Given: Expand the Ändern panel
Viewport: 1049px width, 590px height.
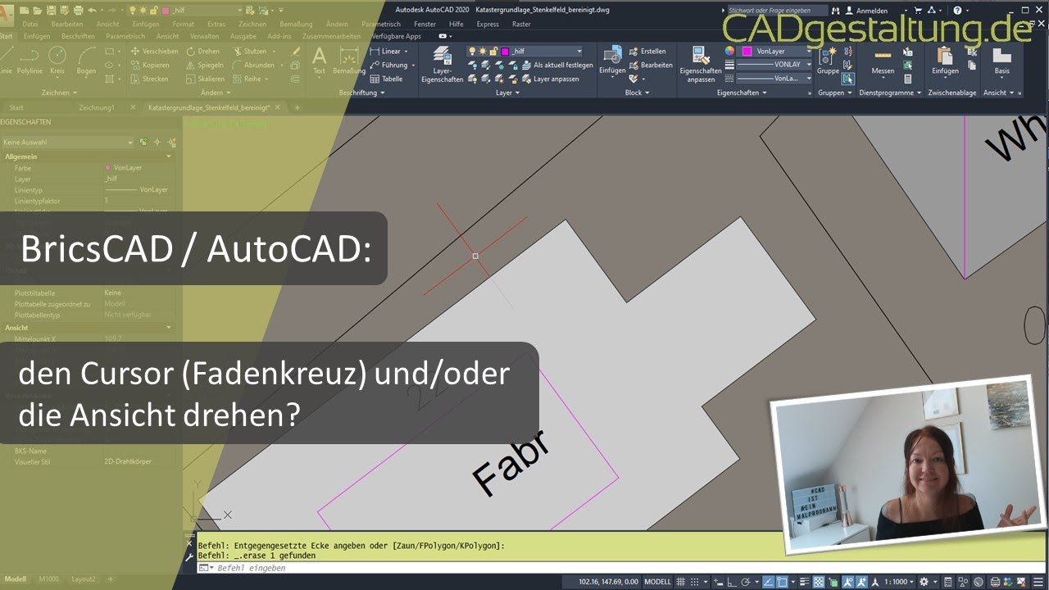Looking at the screenshot, I should click(216, 93).
